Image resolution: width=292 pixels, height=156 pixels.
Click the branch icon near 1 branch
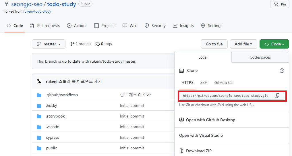click(x=72, y=44)
